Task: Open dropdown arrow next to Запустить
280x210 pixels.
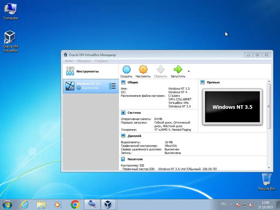Action: 189,71
